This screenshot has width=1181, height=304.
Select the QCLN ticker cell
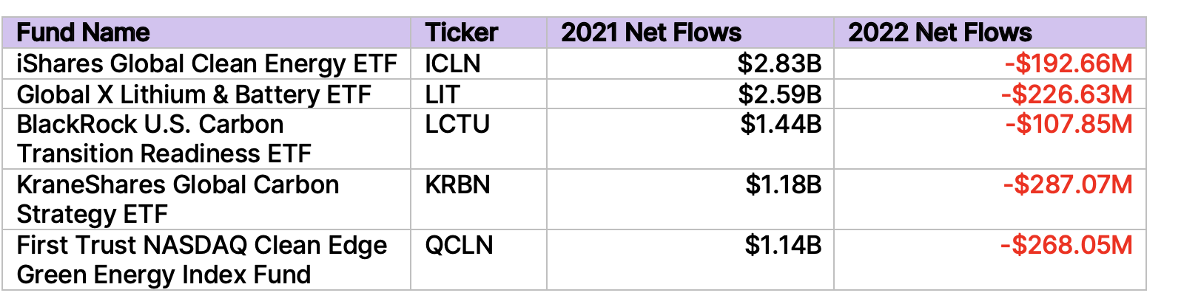click(x=459, y=245)
